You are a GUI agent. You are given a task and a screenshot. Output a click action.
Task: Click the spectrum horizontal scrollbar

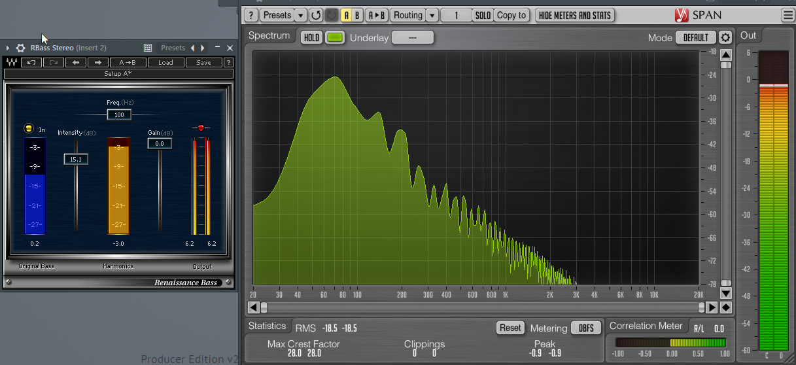coord(483,307)
